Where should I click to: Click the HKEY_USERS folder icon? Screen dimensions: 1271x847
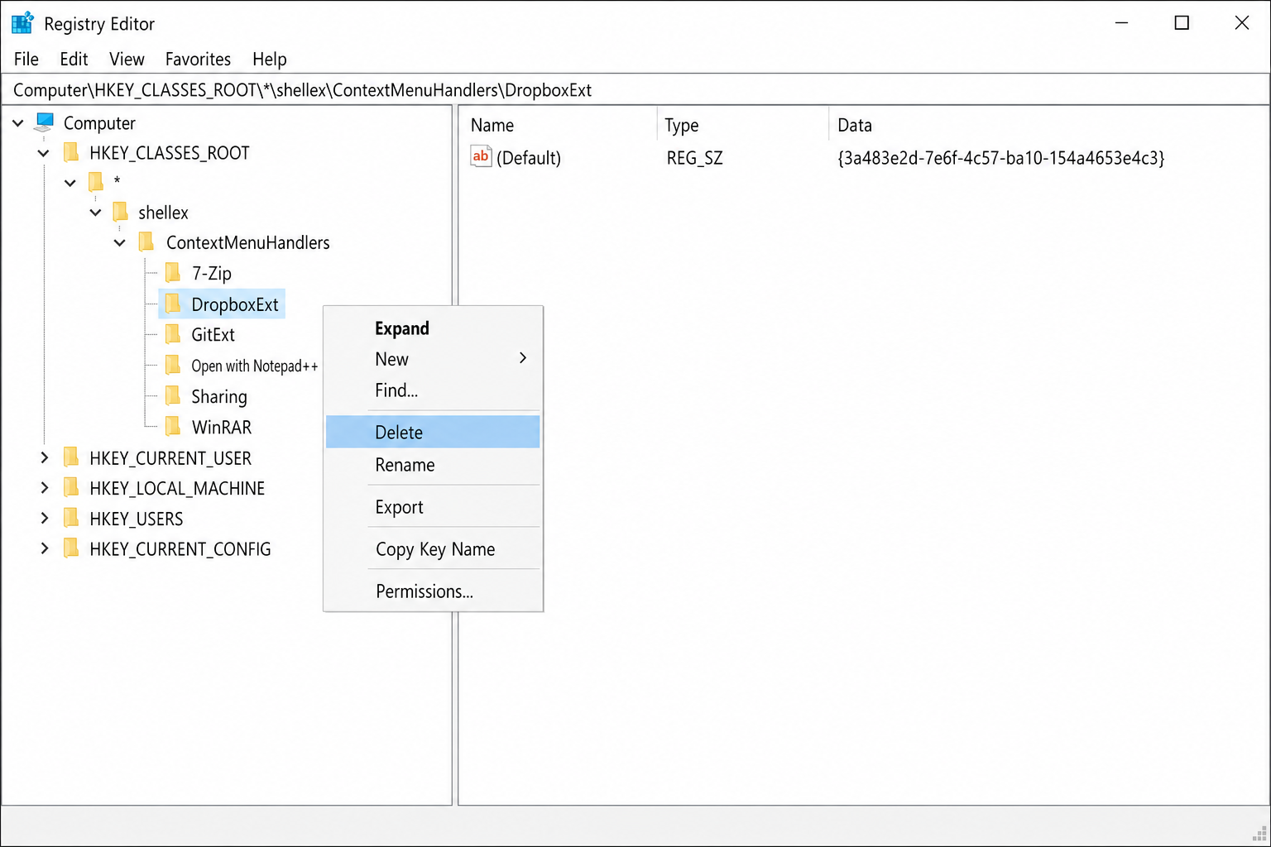[72, 519]
